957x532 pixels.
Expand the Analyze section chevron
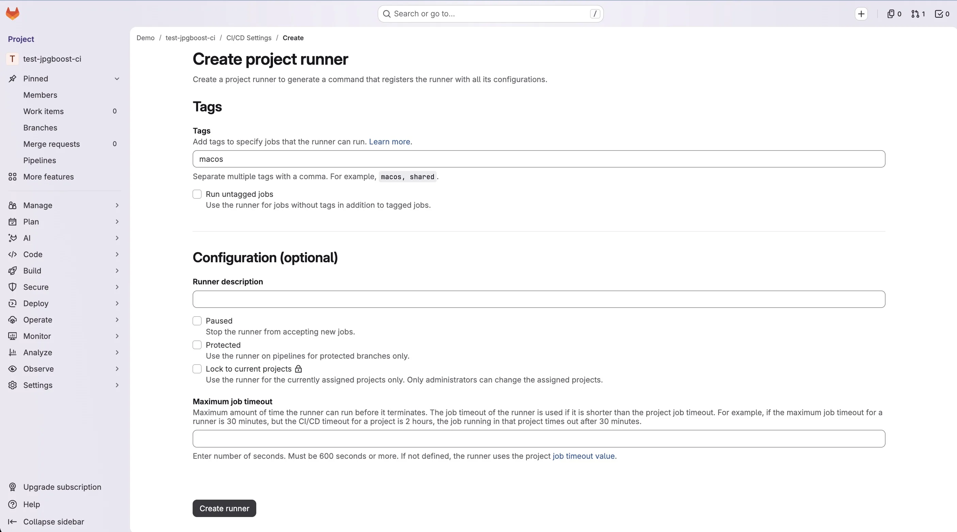(117, 353)
